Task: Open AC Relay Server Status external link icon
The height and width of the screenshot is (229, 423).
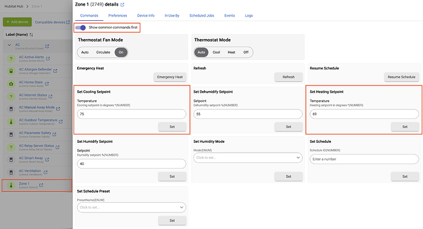Action: [x=58, y=147]
